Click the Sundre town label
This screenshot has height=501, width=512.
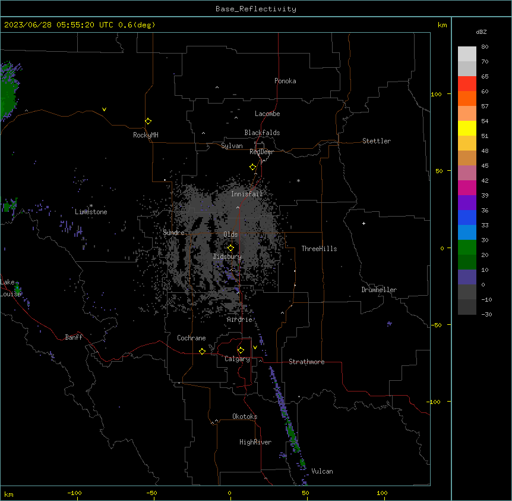point(173,233)
